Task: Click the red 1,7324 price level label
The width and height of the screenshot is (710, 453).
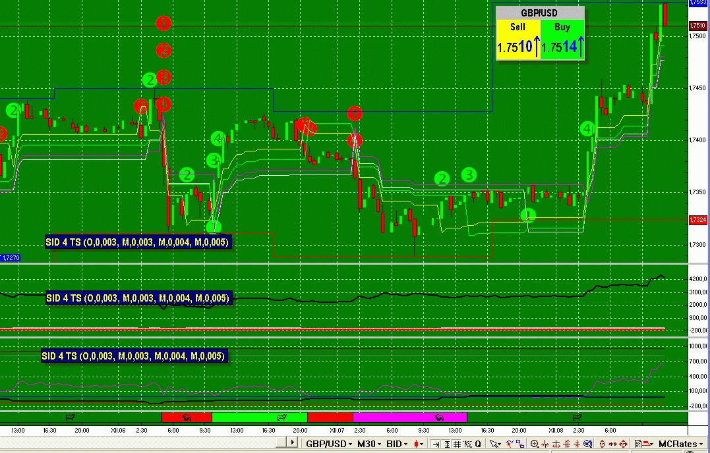Action: click(697, 220)
